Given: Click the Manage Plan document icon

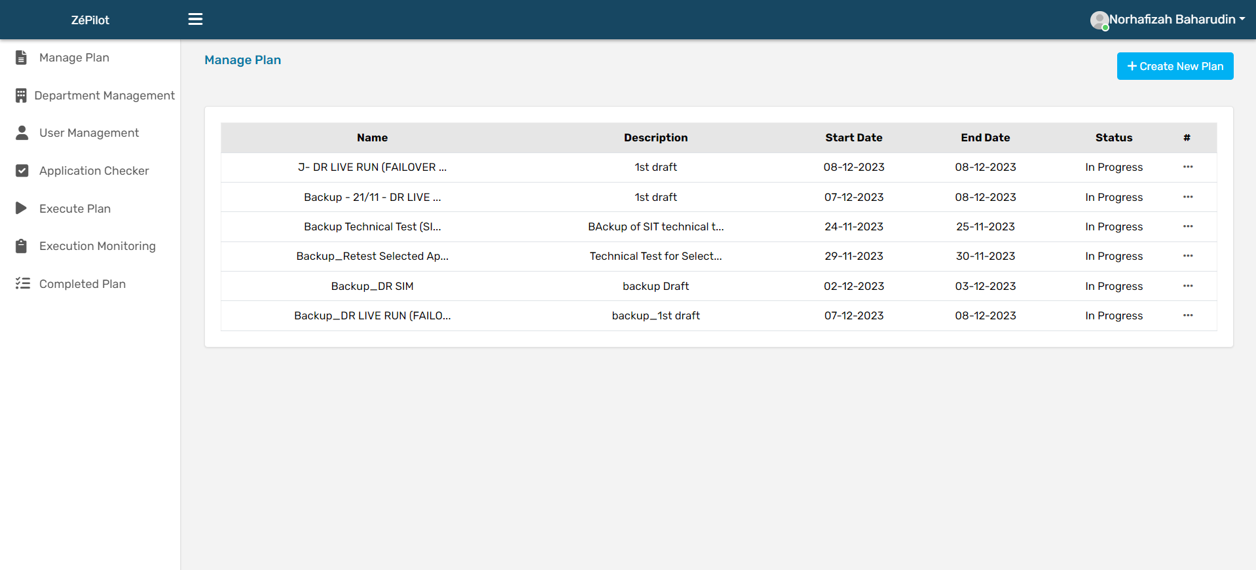Looking at the screenshot, I should click(22, 58).
